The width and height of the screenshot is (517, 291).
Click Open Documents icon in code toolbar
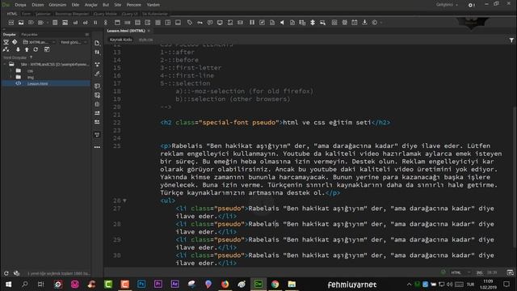[97, 43]
